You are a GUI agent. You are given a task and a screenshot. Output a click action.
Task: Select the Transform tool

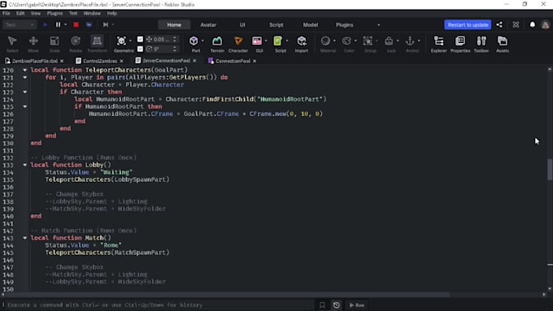[97, 44]
